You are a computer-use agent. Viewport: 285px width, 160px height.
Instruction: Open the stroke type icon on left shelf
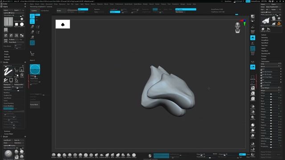tap(32, 53)
